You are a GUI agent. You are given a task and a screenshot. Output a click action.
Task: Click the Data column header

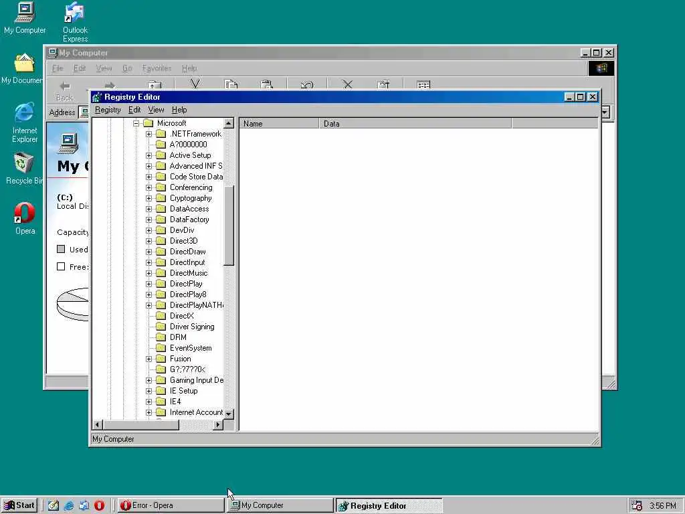415,124
